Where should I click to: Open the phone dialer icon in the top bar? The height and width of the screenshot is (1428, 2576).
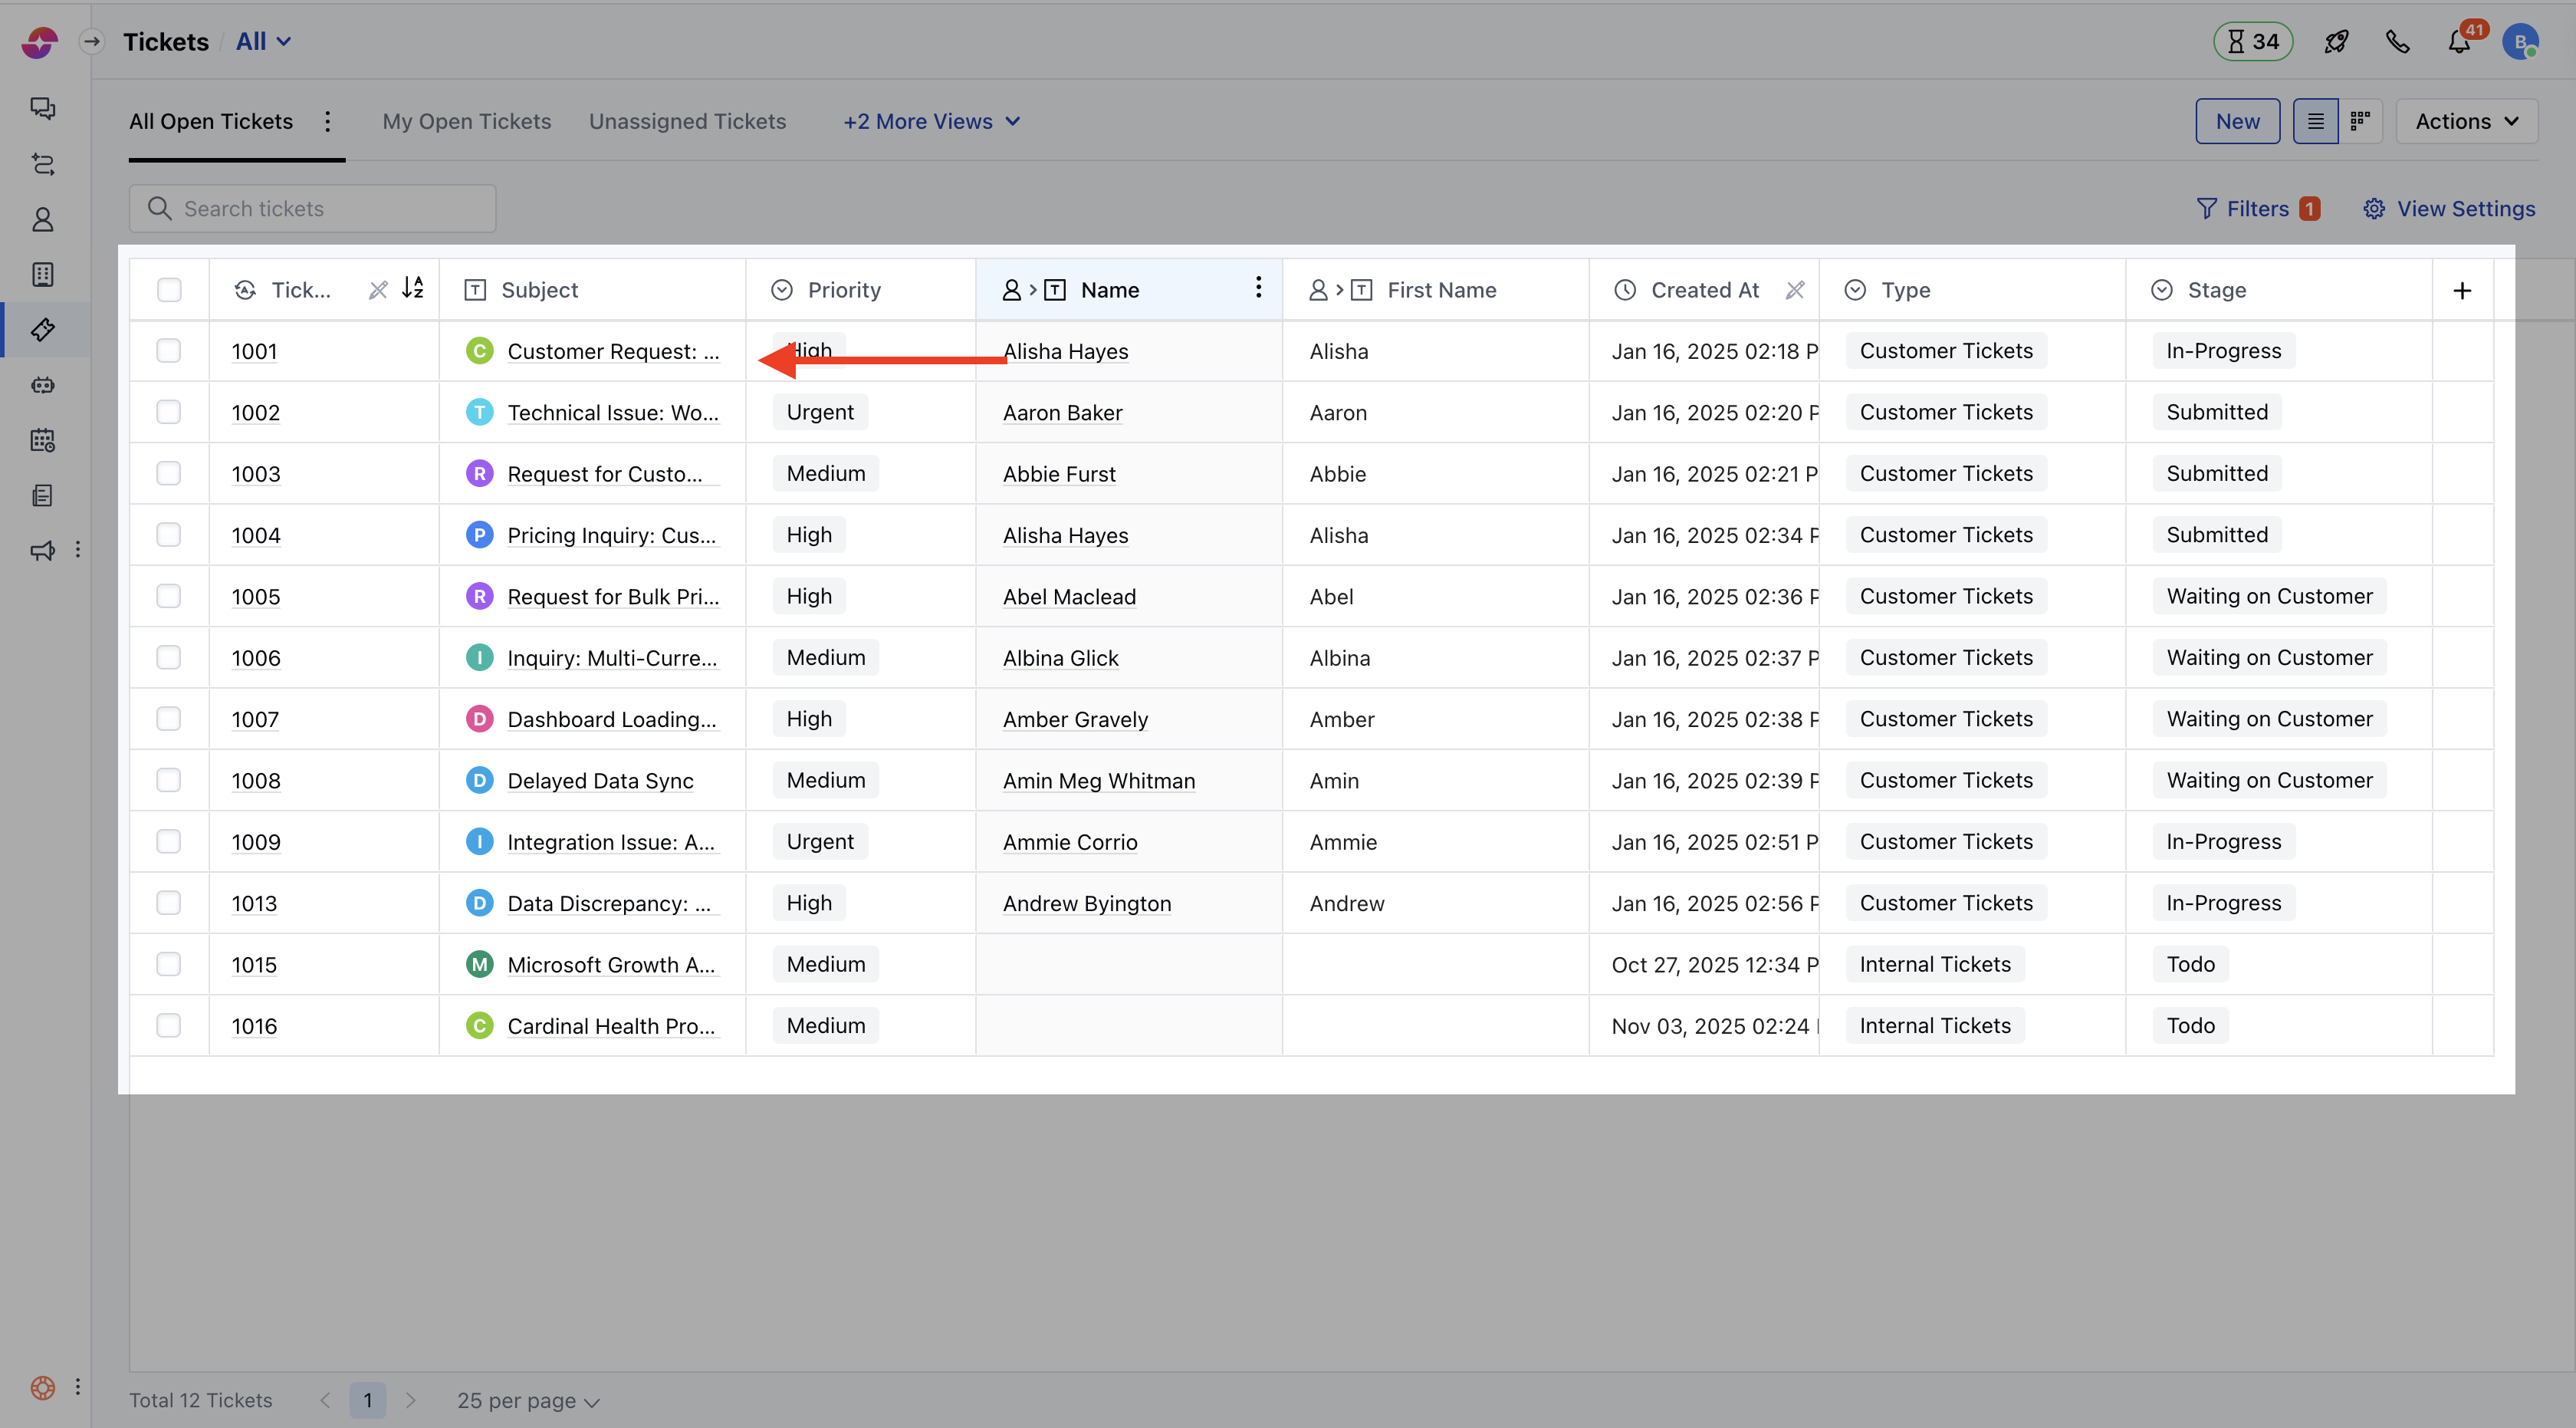point(2398,41)
